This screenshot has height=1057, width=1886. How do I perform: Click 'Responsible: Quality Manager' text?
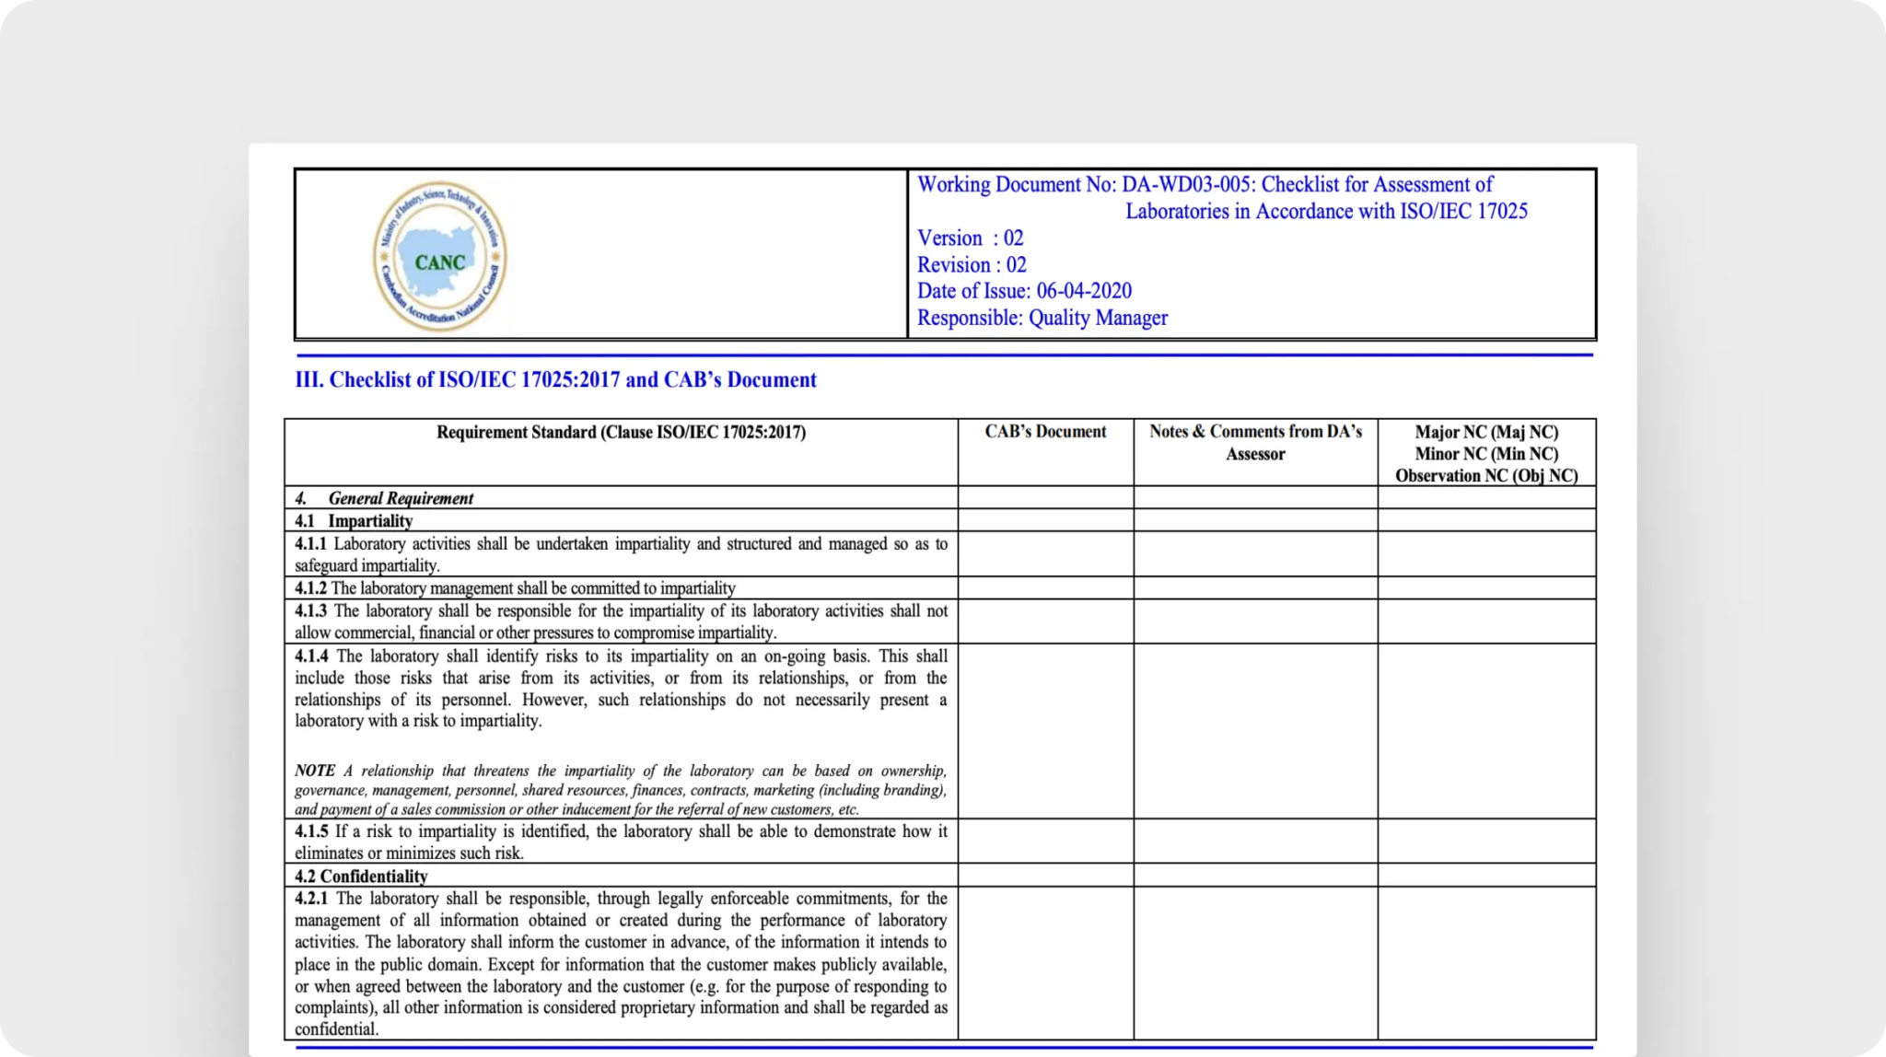[x=1042, y=318]
